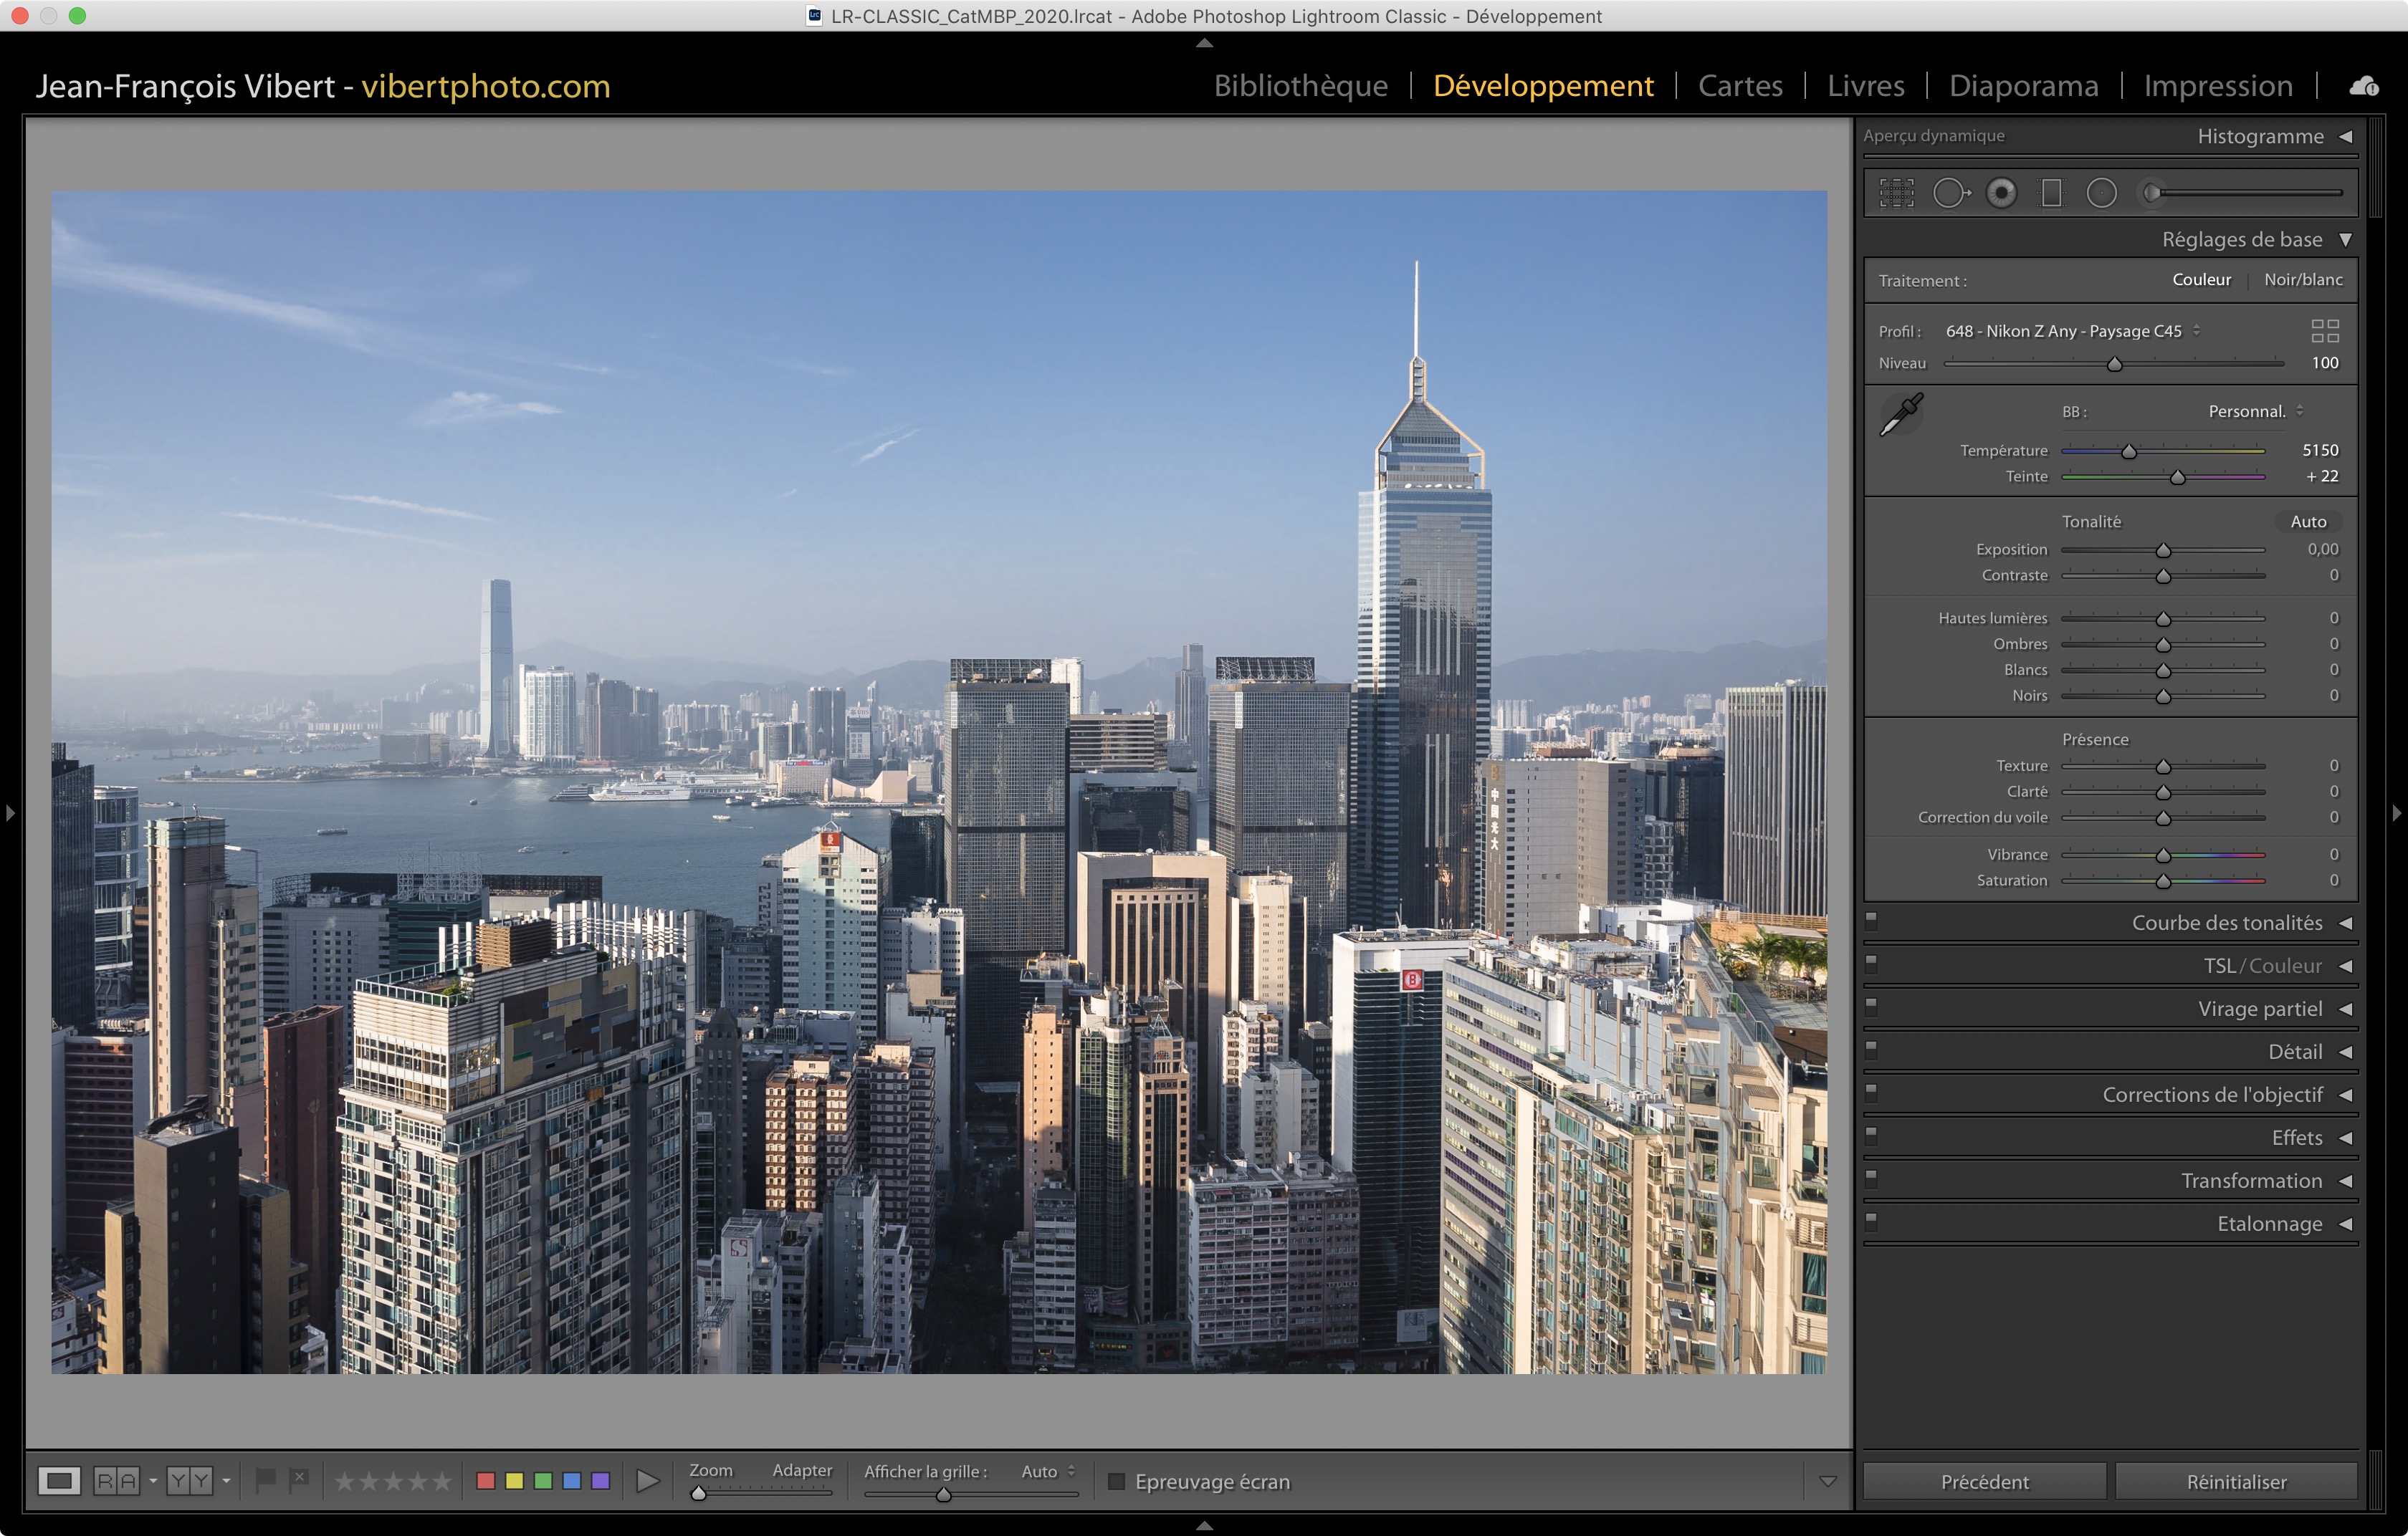The height and width of the screenshot is (1536, 2408).
Task: Open the Profil dropdown menu
Action: 2072,331
